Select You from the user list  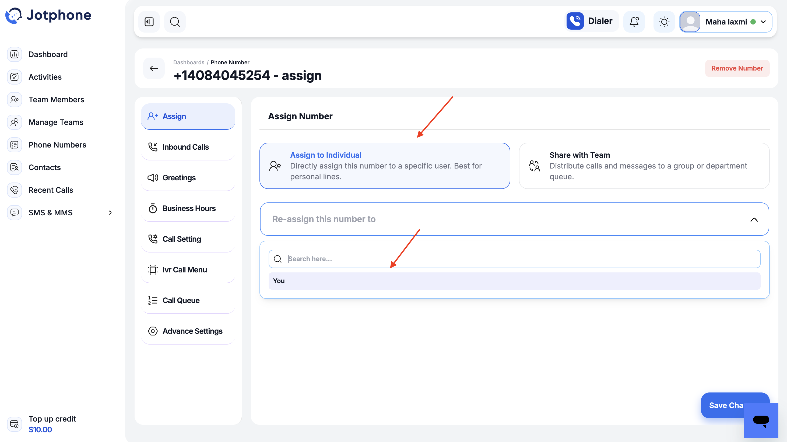(514, 281)
